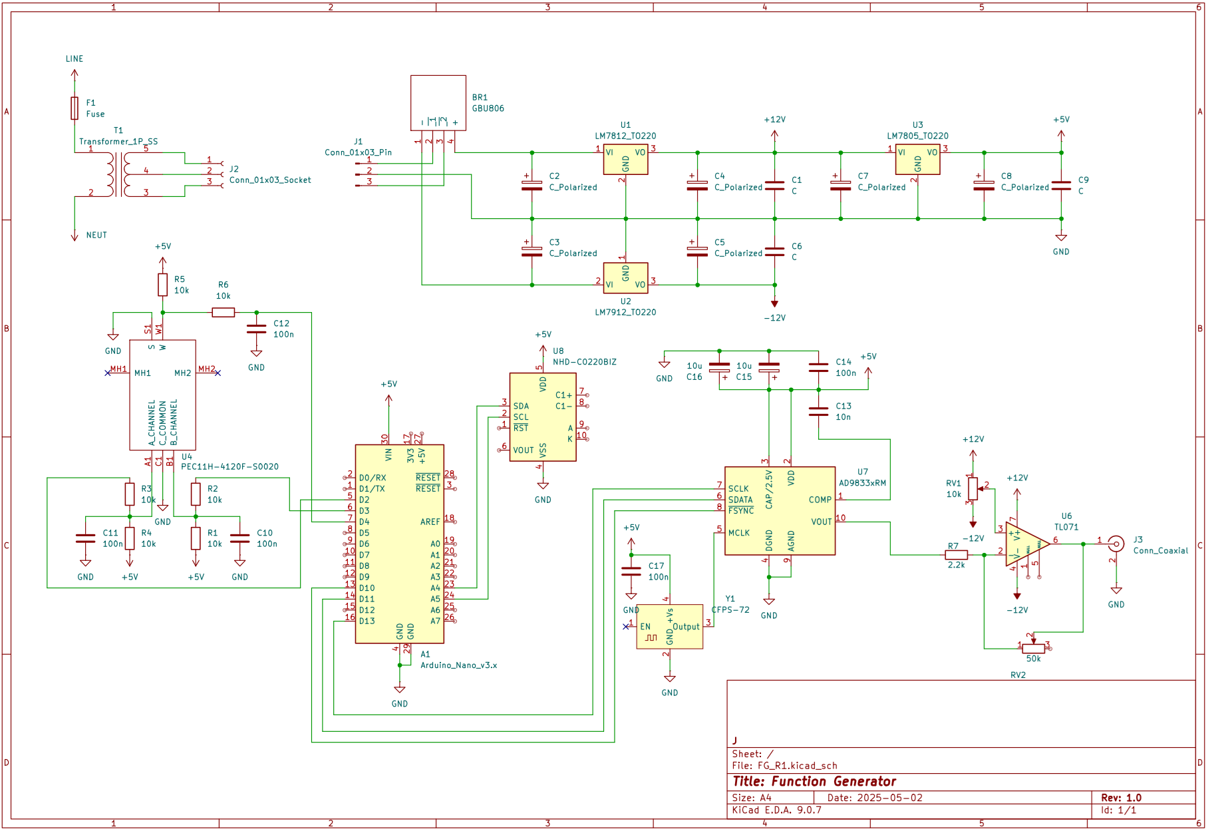Select the A1 Arduino Nano symbol body
This screenshot has width=1208, height=831.
pyautogui.click(x=399, y=544)
